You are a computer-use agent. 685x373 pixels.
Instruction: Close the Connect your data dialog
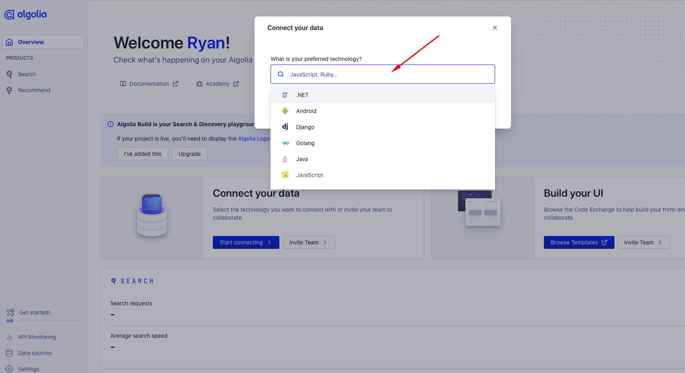pos(495,28)
